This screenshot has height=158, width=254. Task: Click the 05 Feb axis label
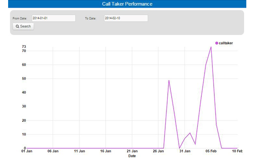tap(211, 151)
